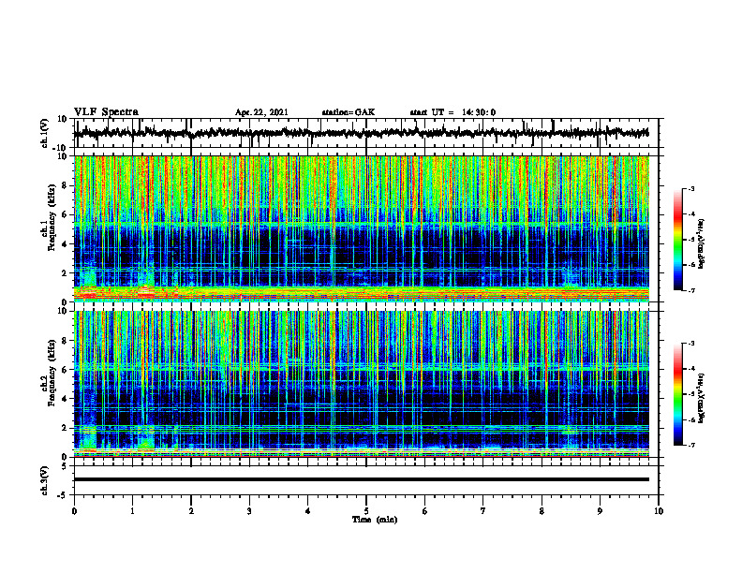Screen dimensions: 742x573
Task: Click time-axis tick label "1"
Action: click(x=132, y=511)
